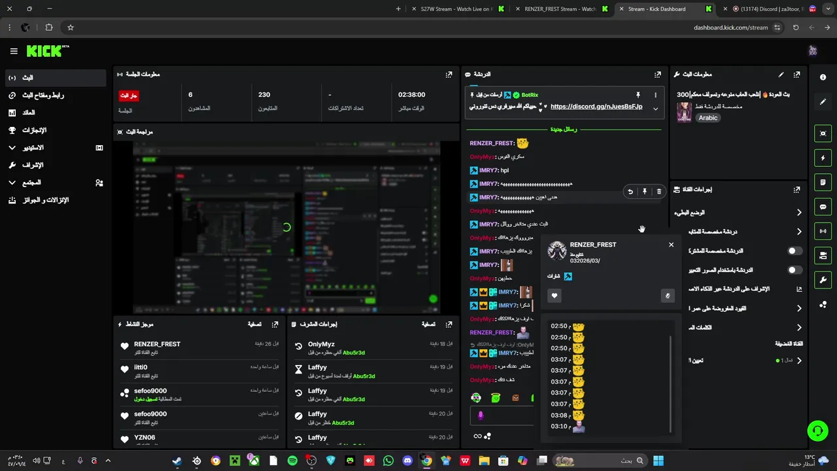
Task: Open the hamburger menu beside the Kick logo
Action: click(x=14, y=51)
